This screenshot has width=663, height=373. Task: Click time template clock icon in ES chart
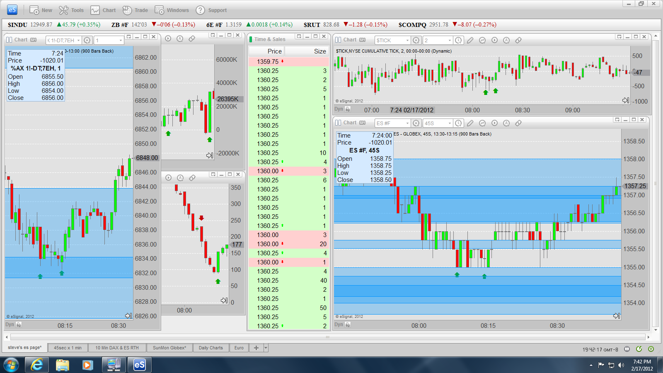coord(458,123)
